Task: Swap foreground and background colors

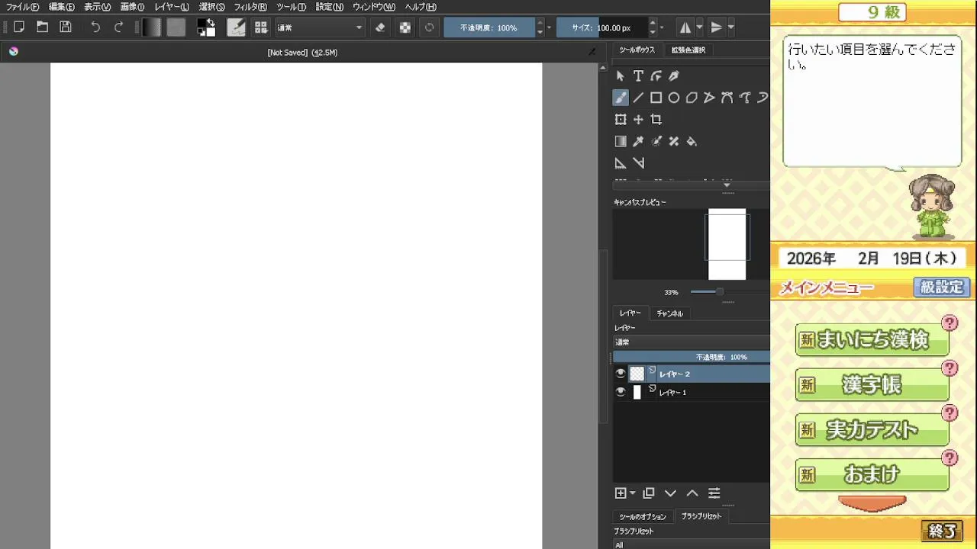Action: 211,22
